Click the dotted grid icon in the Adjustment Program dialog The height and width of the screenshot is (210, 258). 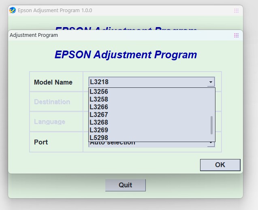[236, 35]
